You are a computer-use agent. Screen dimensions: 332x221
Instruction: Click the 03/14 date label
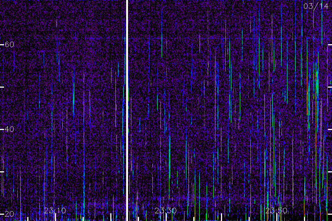coord(316,6)
